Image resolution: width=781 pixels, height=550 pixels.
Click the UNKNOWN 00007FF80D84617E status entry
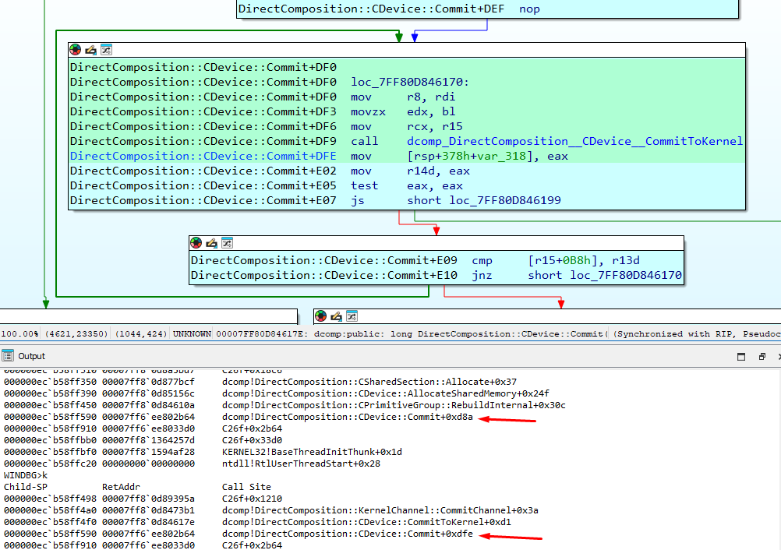pos(241,334)
